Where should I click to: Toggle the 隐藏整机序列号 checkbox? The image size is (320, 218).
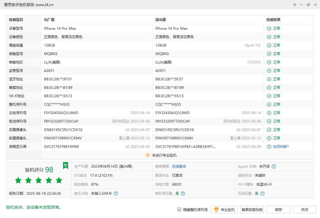(179, 210)
